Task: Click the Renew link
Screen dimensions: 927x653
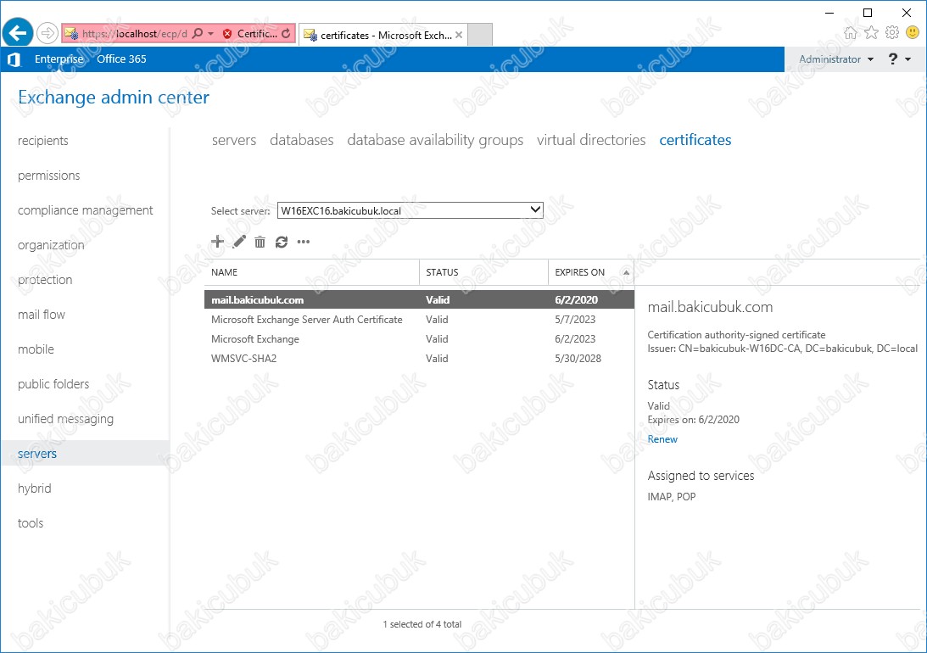Action: pyautogui.click(x=662, y=439)
